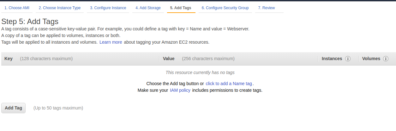
Task: Go to the Choose AMI step
Action: pos(17,8)
